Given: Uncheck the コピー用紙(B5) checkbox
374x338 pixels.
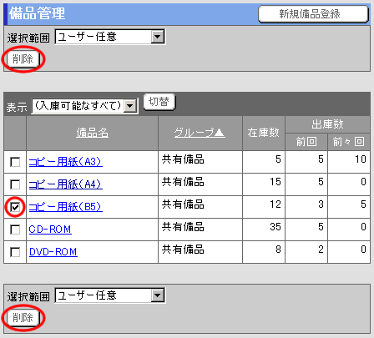Looking at the screenshot, I should click(x=15, y=207).
